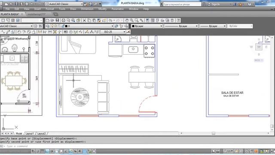Viewport: 275px width, 155px height.
Task: Click search binoculars icon
Action: point(204,4)
